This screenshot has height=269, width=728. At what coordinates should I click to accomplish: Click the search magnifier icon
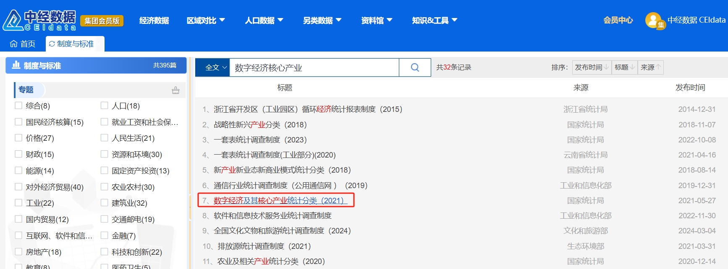click(x=415, y=67)
